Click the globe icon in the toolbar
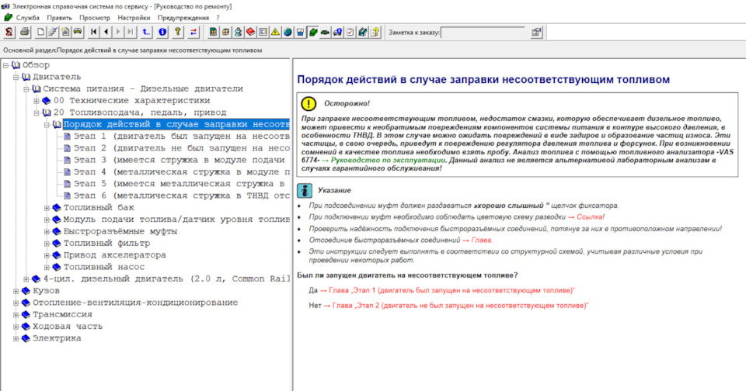The width and height of the screenshot is (746, 391). [x=288, y=32]
